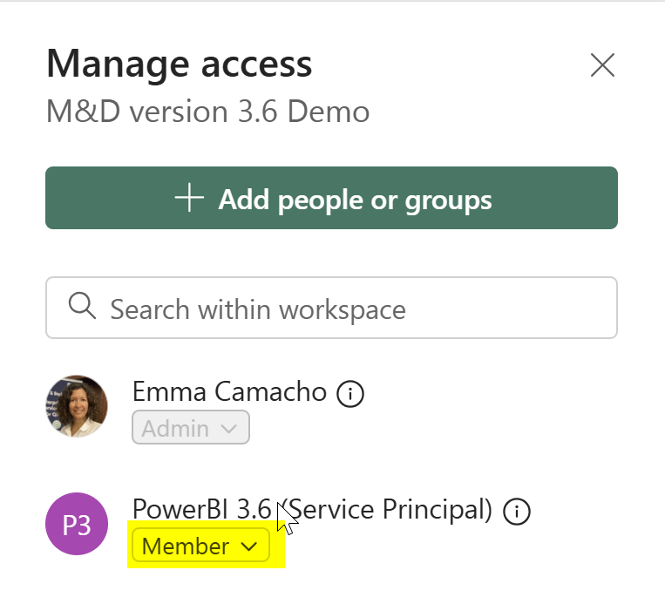The height and width of the screenshot is (604, 665).
Task: Click the purple P3 avatar
Action: tap(77, 524)
